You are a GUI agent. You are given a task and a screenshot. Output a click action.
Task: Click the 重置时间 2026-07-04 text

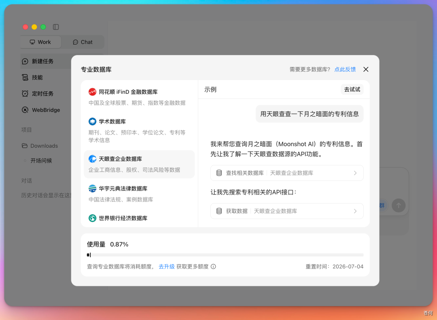334,267
